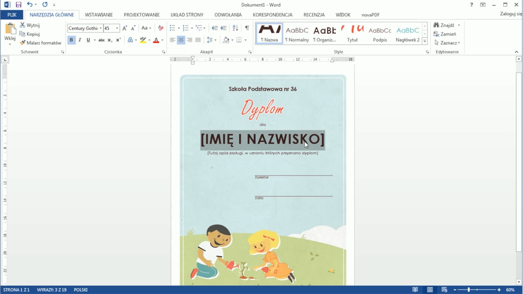The height and width of the screenshot is (294, 523).
Task: Toggle italic formatting
Action: tap(80, 40)
